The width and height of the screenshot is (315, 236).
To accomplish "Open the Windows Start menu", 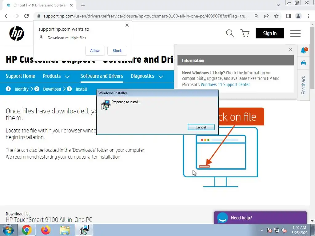I will pos(8,230).
